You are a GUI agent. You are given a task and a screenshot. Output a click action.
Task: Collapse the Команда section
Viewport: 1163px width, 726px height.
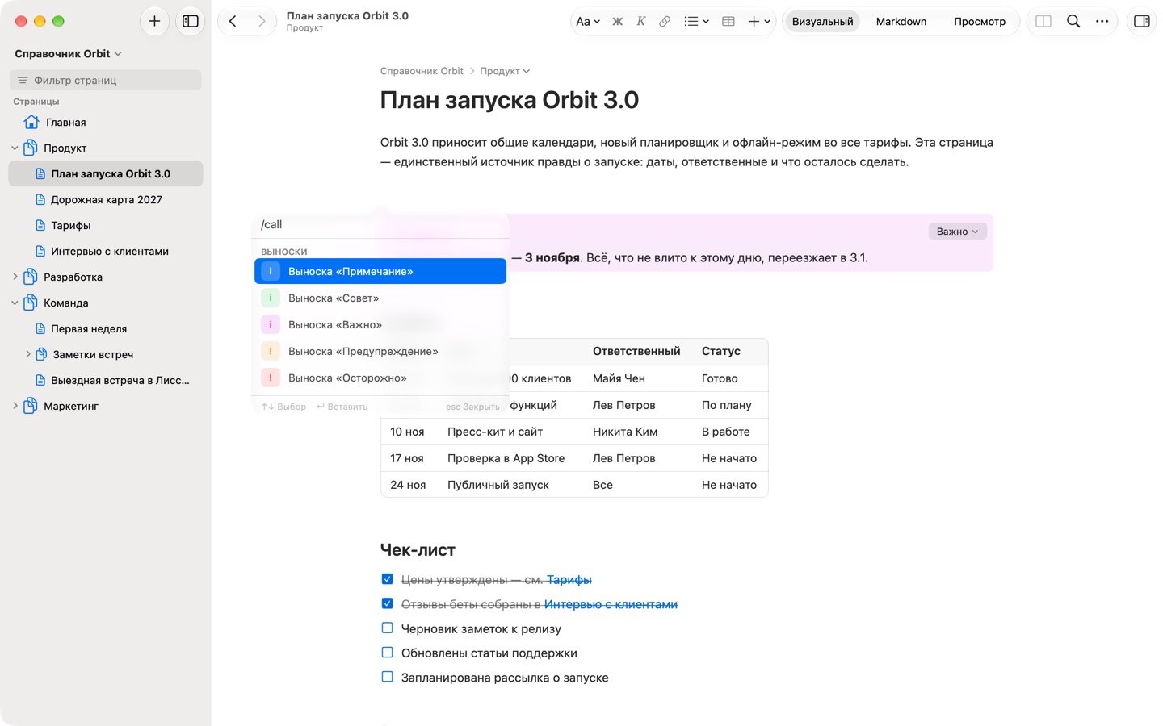pos(15,302)
